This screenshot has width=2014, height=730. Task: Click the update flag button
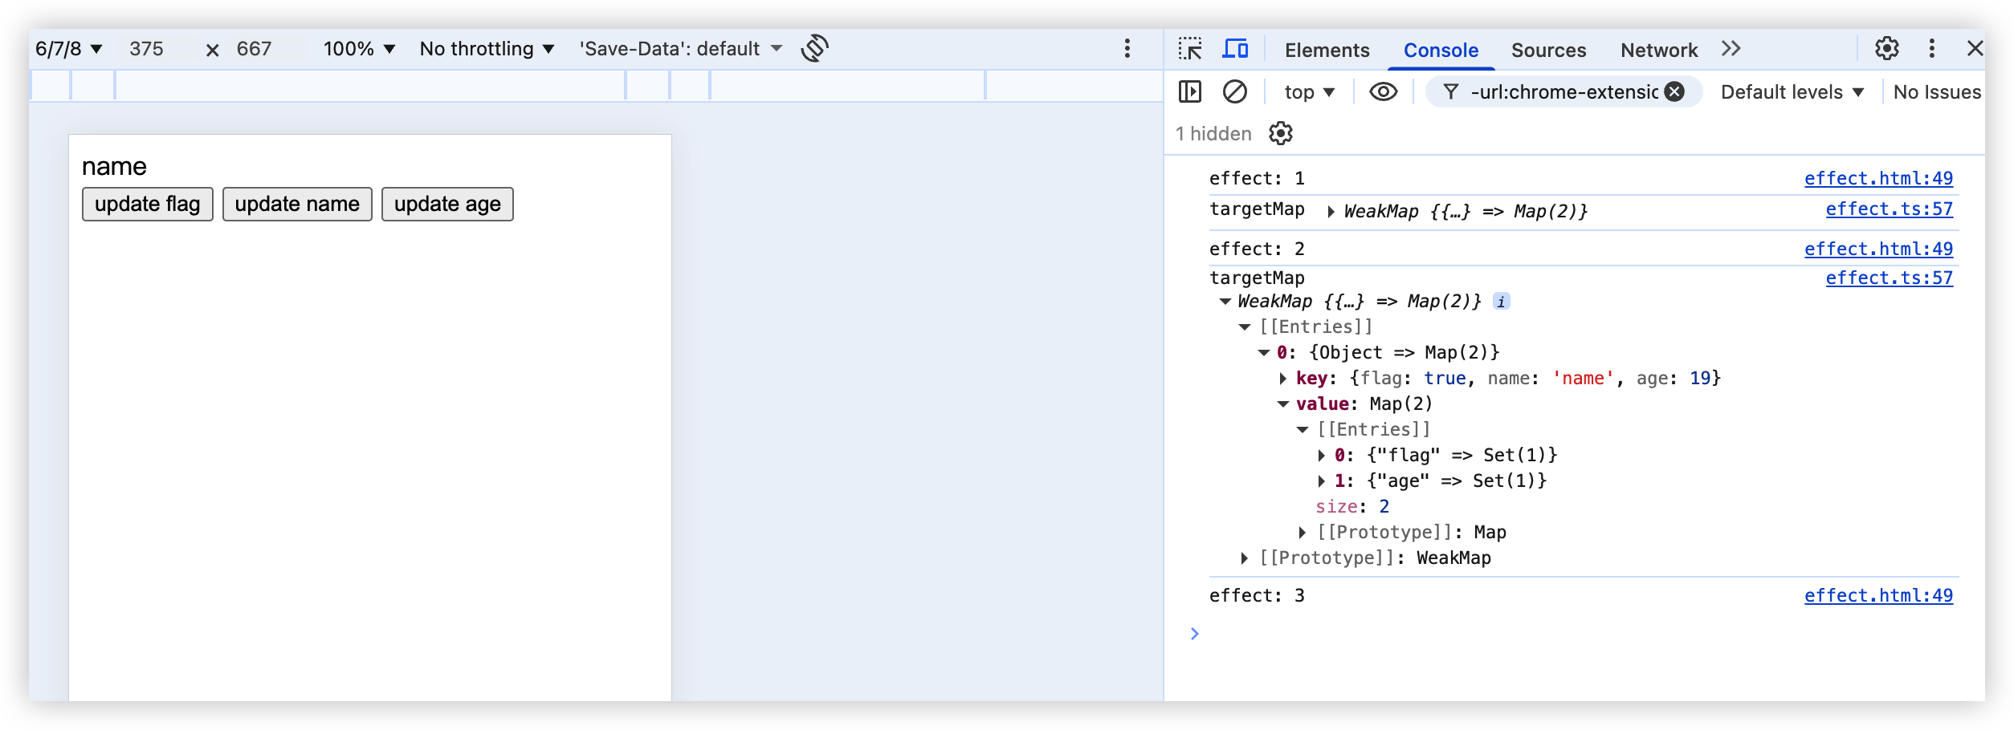(147, 205)
